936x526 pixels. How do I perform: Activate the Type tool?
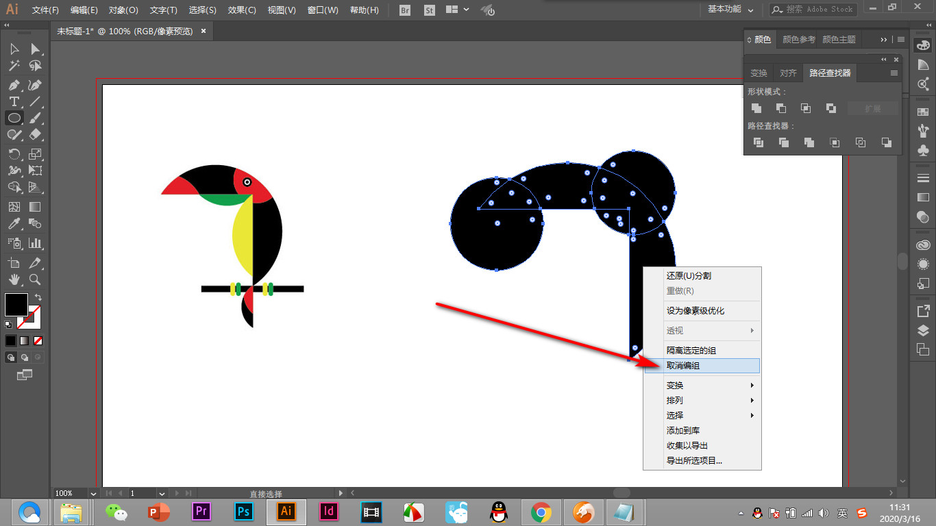(x=14, y=101)
